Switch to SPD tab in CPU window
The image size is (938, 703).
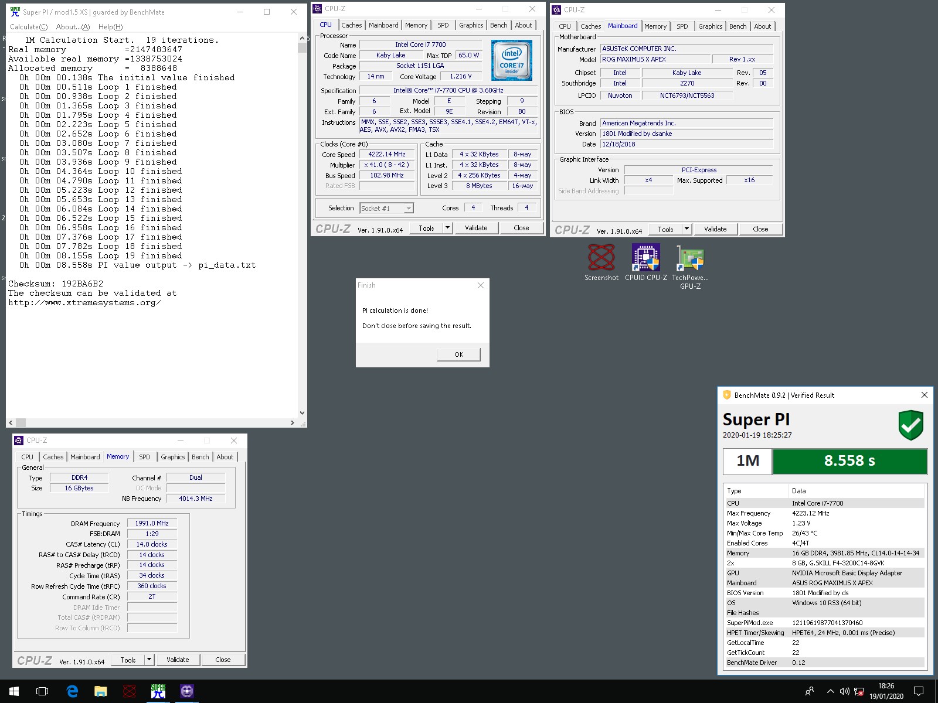pyautogui.click(x=443, y=25)
